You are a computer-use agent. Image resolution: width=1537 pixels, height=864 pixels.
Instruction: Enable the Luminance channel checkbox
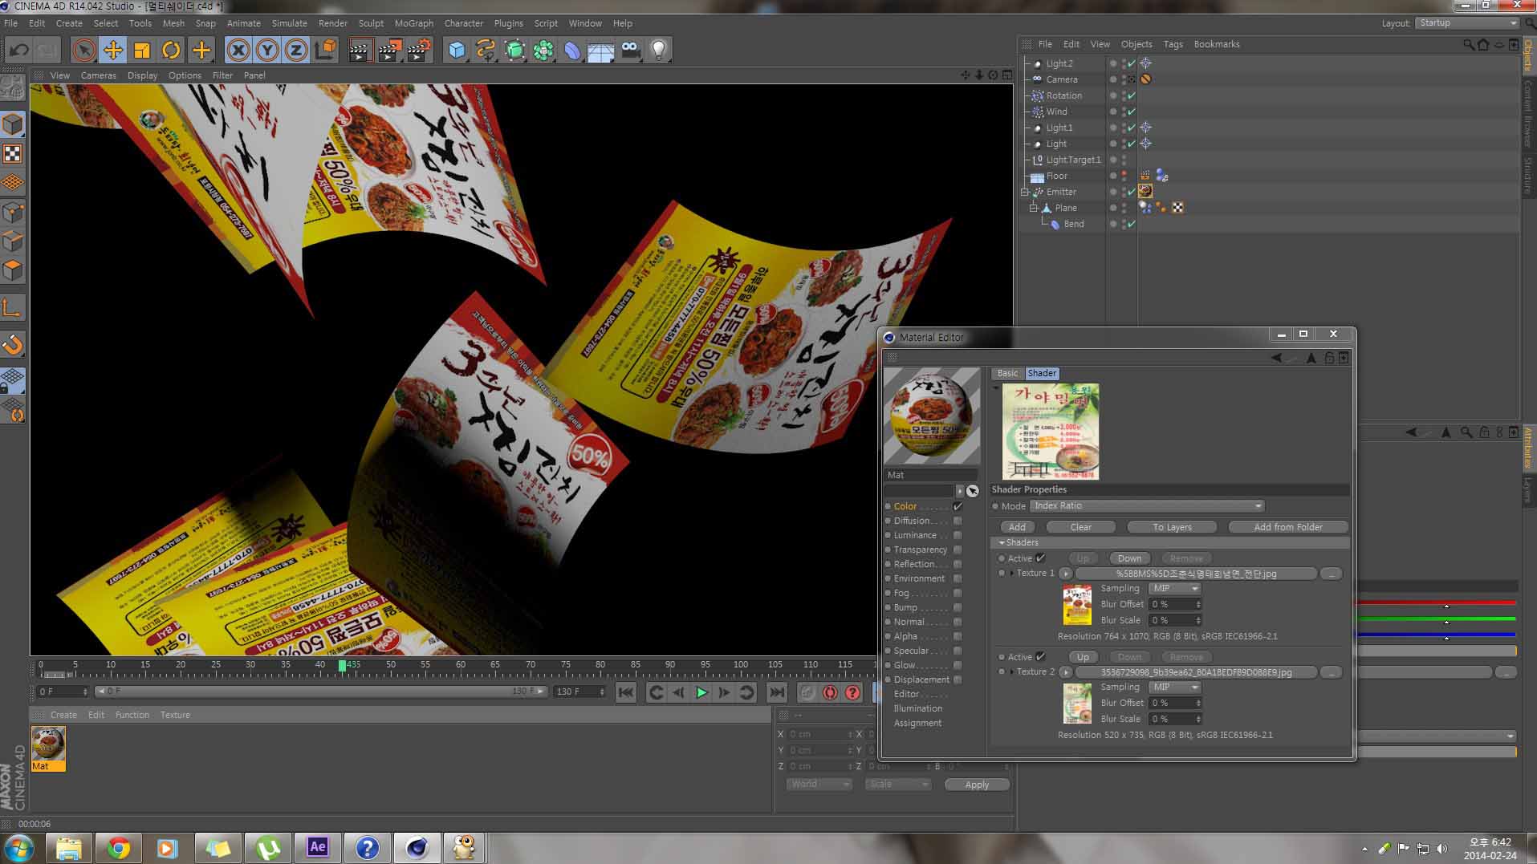pos(958,535)
